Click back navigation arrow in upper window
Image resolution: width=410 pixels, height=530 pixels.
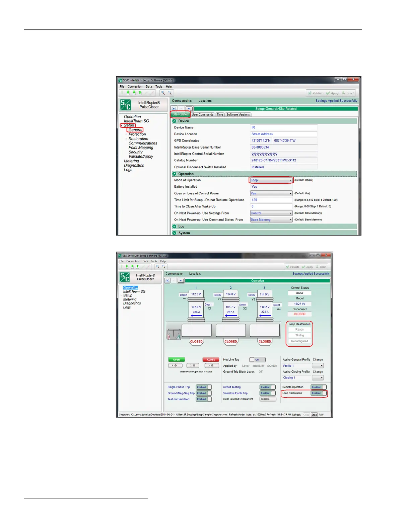[x=174, y=109]
